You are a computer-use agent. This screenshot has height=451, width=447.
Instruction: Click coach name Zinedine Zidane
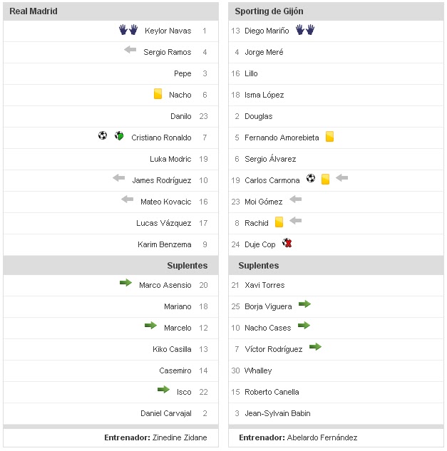tap(180, 437)
